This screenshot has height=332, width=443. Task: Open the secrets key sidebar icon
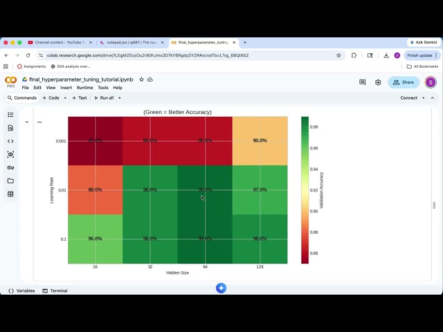10,167
